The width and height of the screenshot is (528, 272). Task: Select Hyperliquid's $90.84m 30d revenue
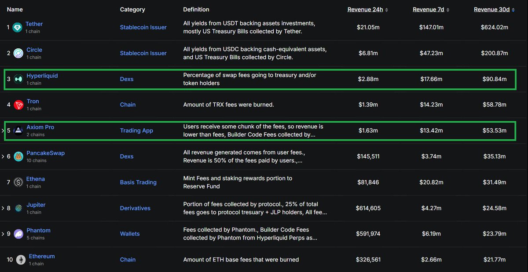495,79
